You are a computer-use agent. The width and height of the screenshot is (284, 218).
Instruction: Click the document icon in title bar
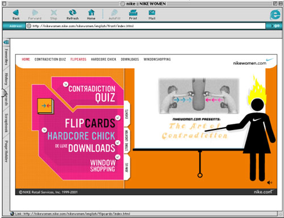pos(123,3)
